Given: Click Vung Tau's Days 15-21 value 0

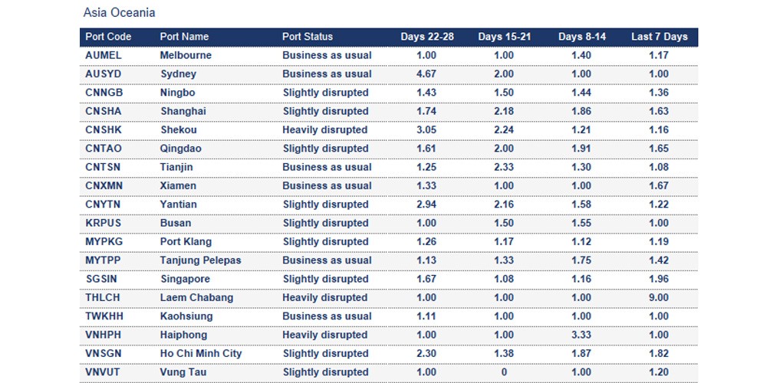Looking at the screenshot, I should coord(504,372).
